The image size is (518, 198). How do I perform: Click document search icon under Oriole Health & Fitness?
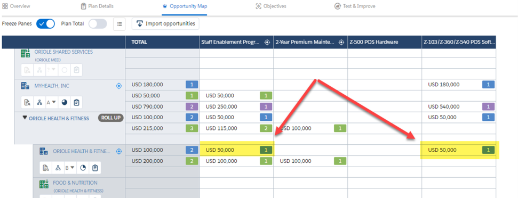(46, 168)
